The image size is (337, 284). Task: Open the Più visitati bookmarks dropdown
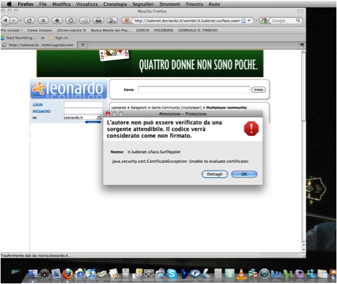click(12, 30)
